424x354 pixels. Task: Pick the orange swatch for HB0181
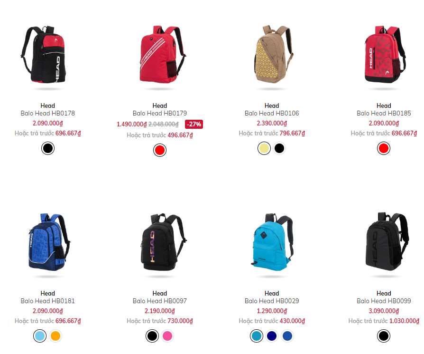point(55,336)
